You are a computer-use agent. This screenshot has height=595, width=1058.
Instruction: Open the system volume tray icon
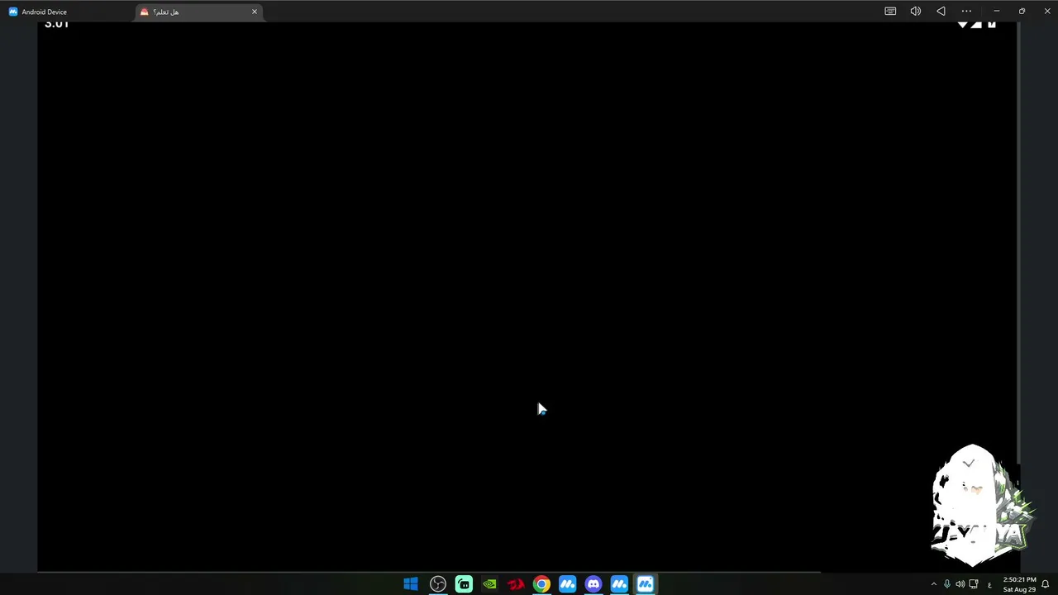pos(960,584)
